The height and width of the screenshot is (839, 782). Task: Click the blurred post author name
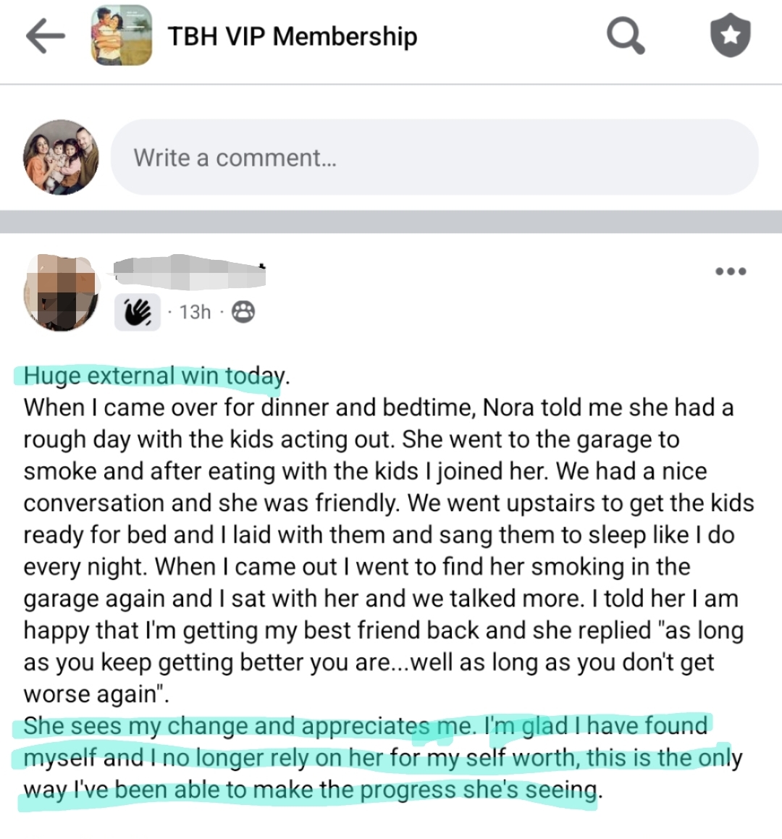pyautogui.click(x=190, y=272)
